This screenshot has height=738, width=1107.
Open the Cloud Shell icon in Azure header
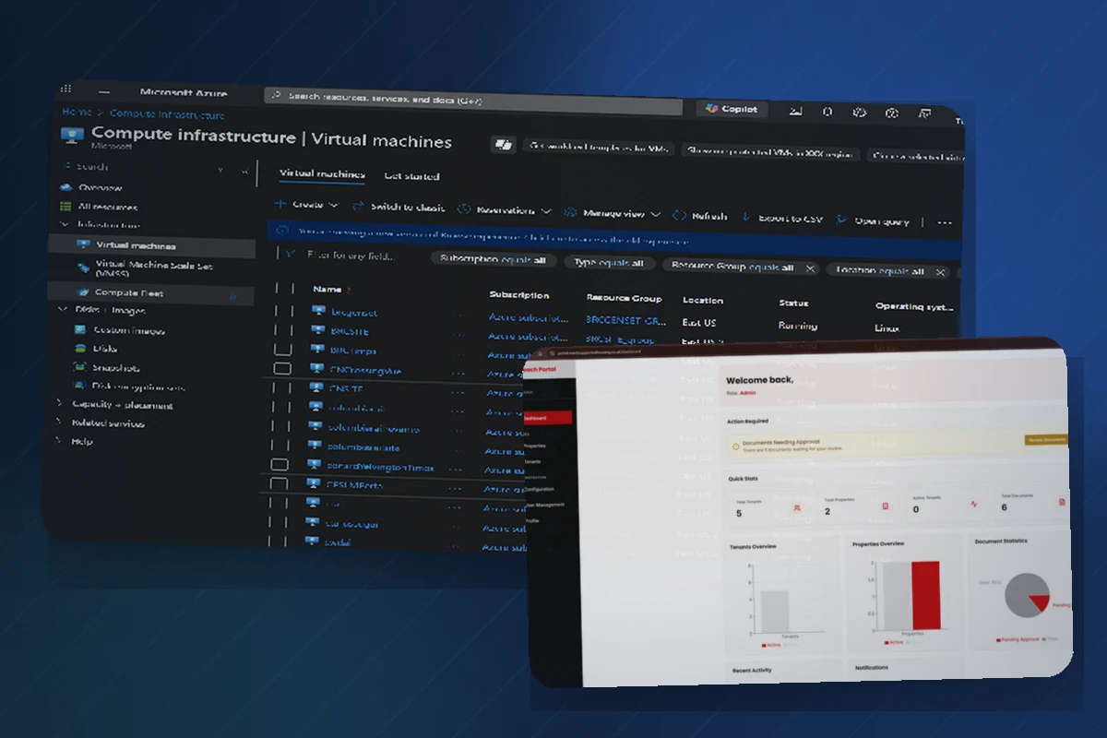[x=795, y=112]
